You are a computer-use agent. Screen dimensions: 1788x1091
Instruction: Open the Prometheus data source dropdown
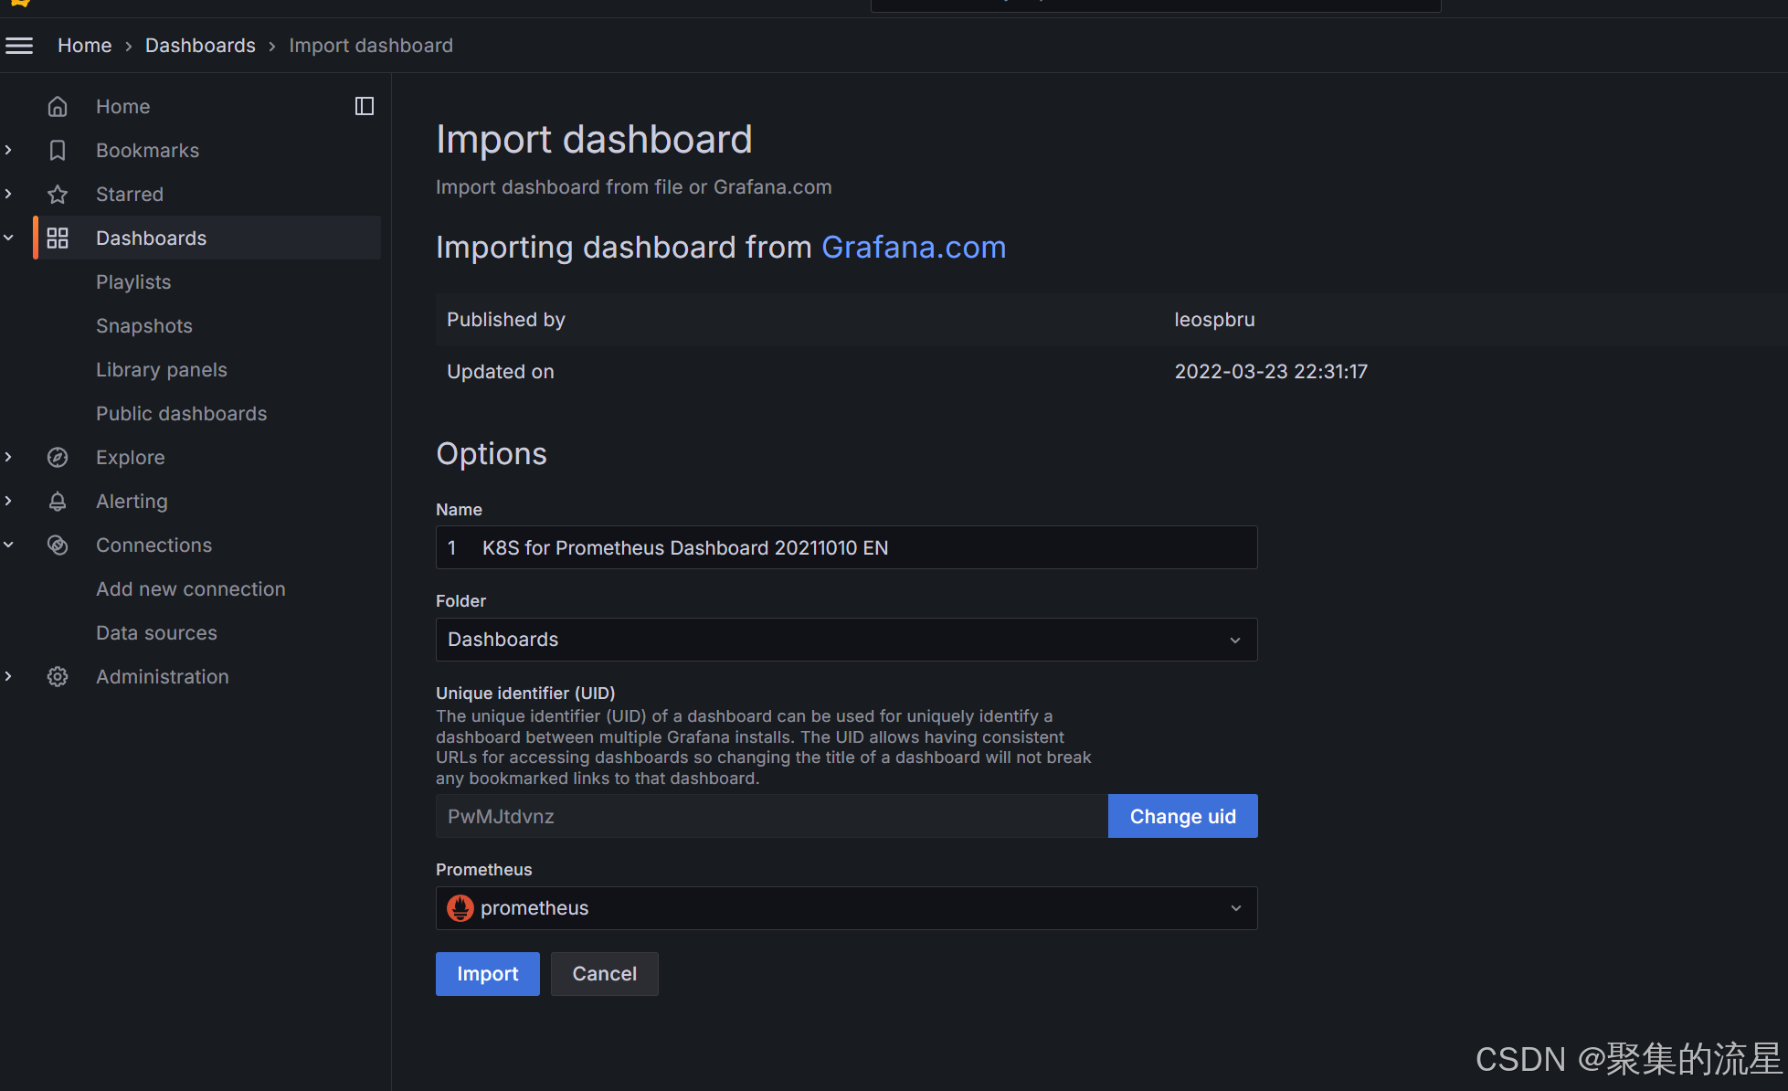coord(845,908)
